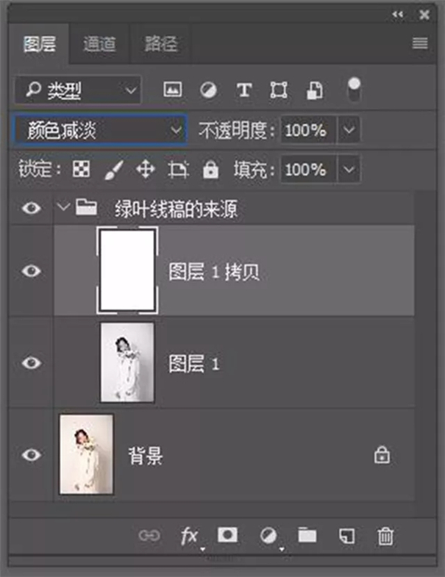
Task: Open the 颜色减淡 blend mode dropdown
Action: (x=99, y=130)
